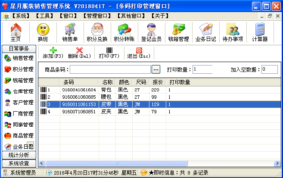Expand the 日常事务 sidebar section
Image resolution: width=283 pixels, height=178 pixels.
[x=19, y=49]
